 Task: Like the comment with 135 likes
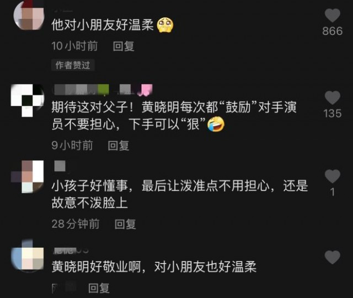(332, 97)
